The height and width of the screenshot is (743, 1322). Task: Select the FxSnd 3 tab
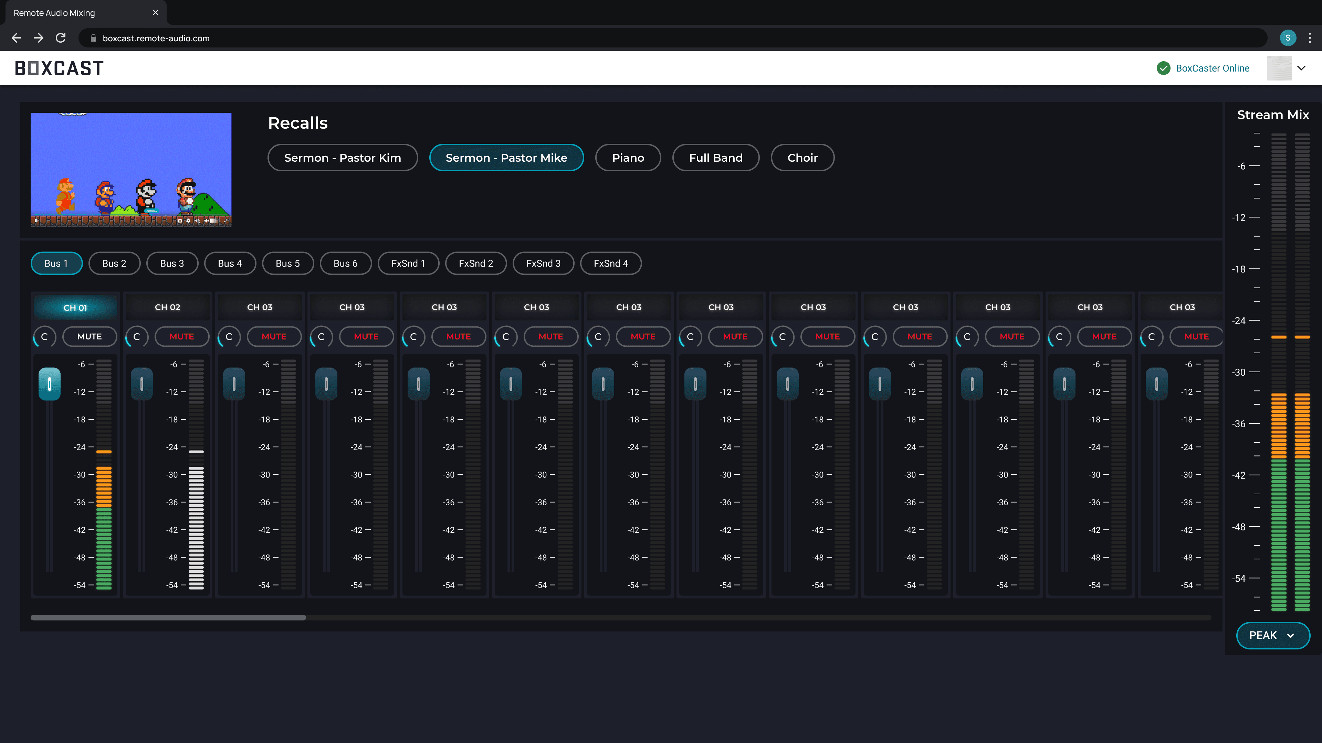(543, 263)
